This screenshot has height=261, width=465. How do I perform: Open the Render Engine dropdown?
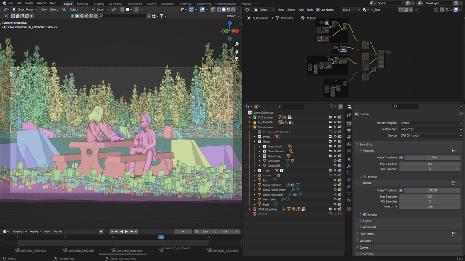pyautogui.click(x=430, y=123)
